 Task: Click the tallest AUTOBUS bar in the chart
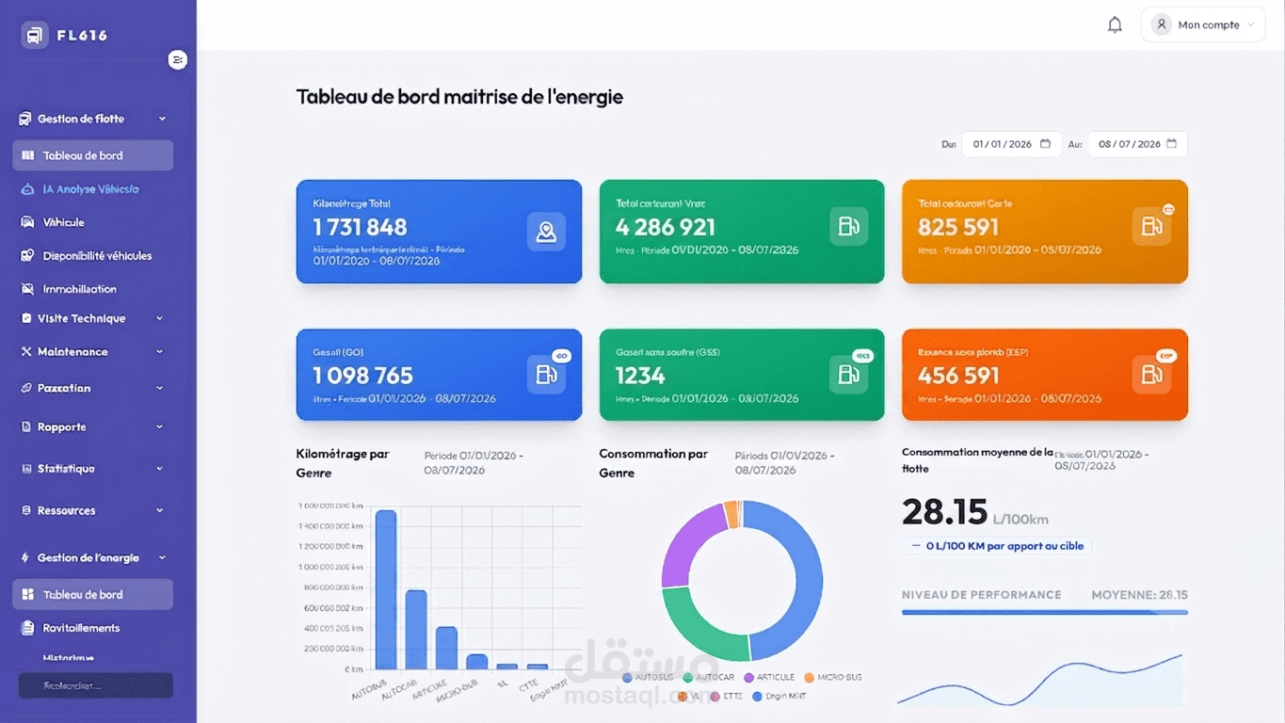click(x=386, y=589)
